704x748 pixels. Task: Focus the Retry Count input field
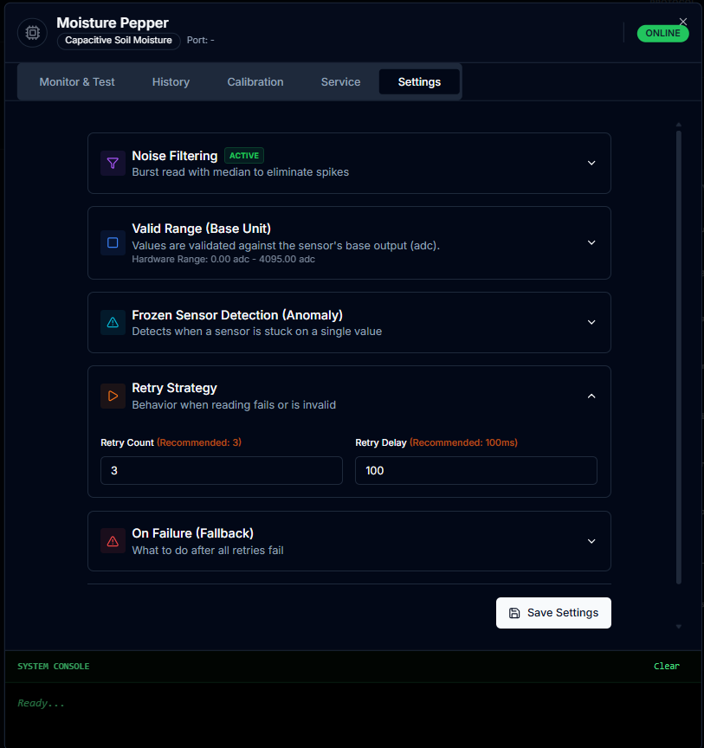(222, 470)
